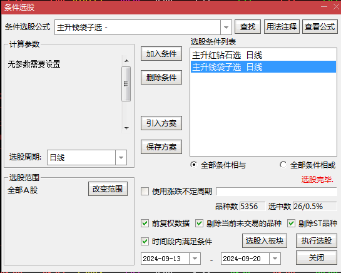Screen dimensions: 341x273
Task: Expand the 条件选股公式 dropdown
Action: point(226,28)
